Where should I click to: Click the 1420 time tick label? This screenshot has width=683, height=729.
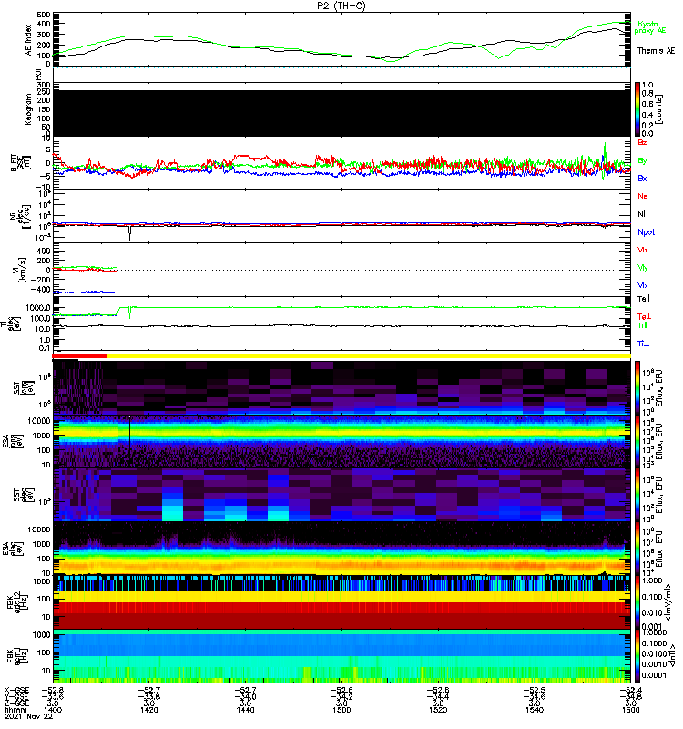coord(148,710)
